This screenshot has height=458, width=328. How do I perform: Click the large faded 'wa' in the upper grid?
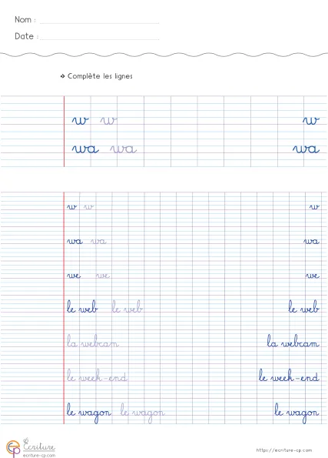pyautogui.click(x=124, y=149)
